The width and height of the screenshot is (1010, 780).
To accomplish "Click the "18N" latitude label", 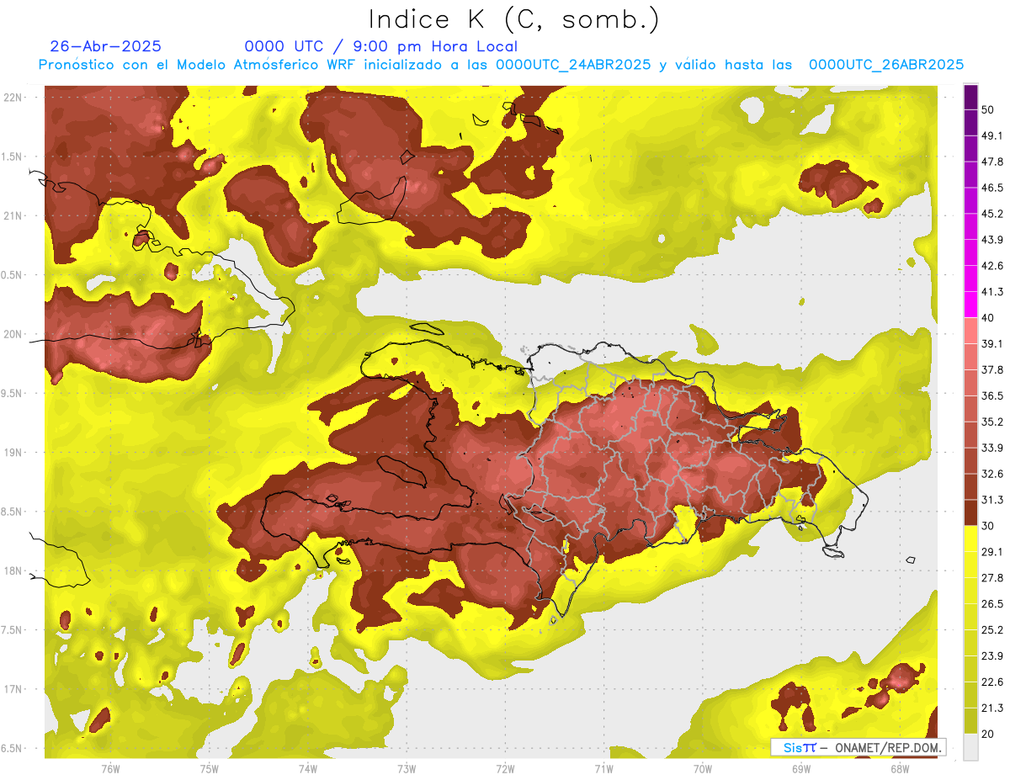I will (14, 571).
